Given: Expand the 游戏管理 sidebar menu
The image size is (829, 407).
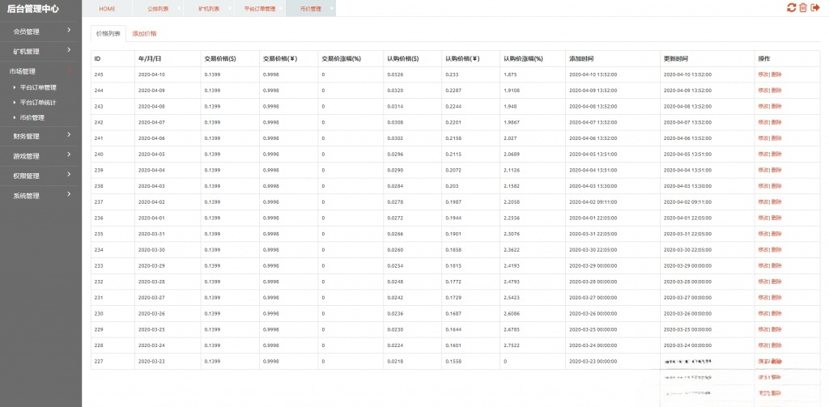Looking at the screenshot, I should (x=40, y=155).
